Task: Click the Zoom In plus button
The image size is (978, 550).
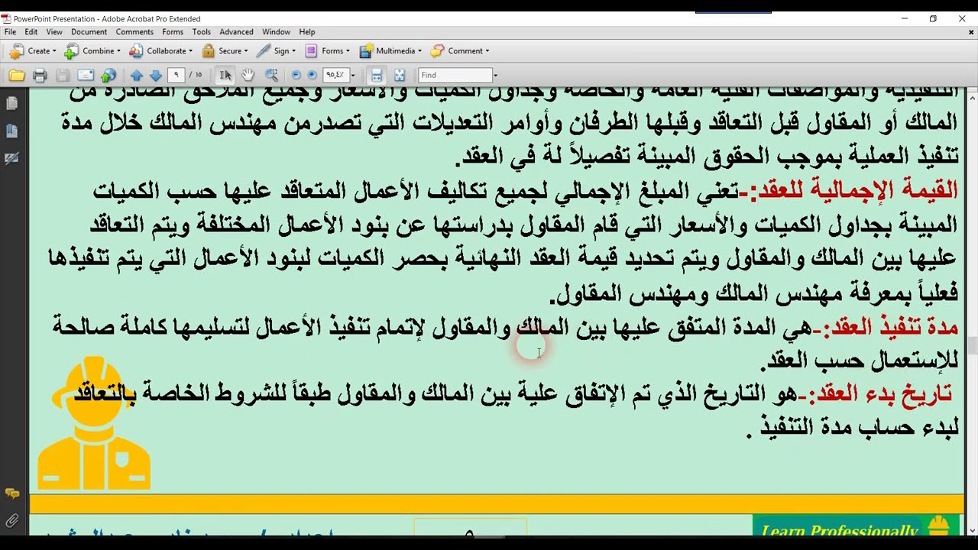Action: pyautogui.click(x=312, y=75)
